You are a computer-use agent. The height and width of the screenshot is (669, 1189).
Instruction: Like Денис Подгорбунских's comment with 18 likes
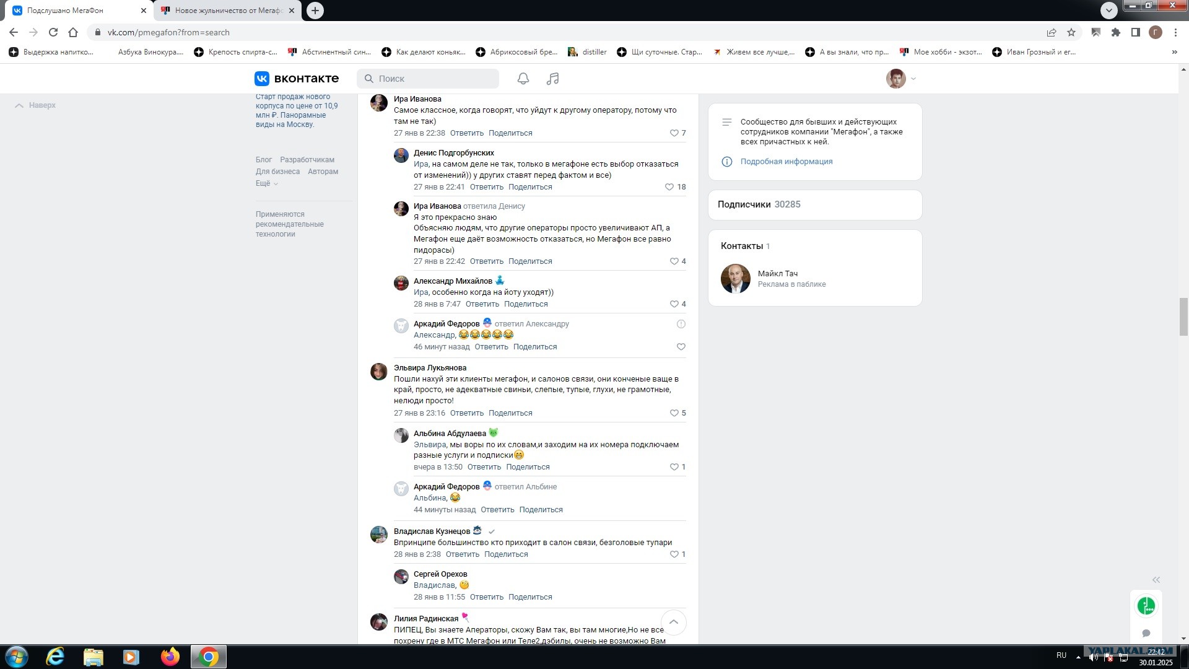[669, 187]
